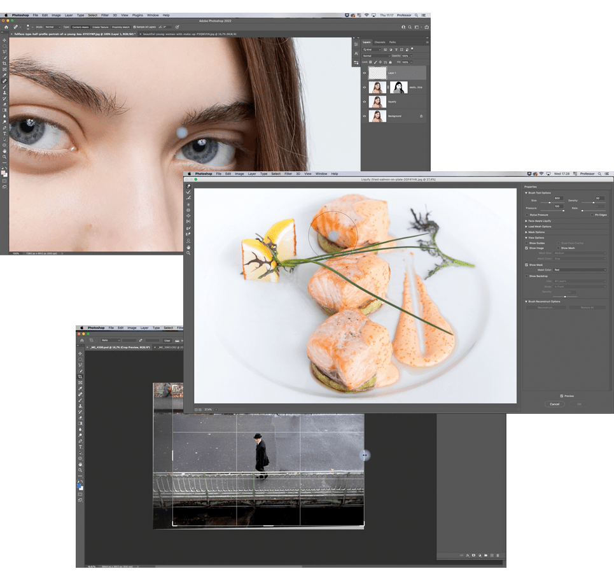614x580 pixels.
Task: Open Filter menu in portrait window menu bar
Action: [x=105, y=15]
